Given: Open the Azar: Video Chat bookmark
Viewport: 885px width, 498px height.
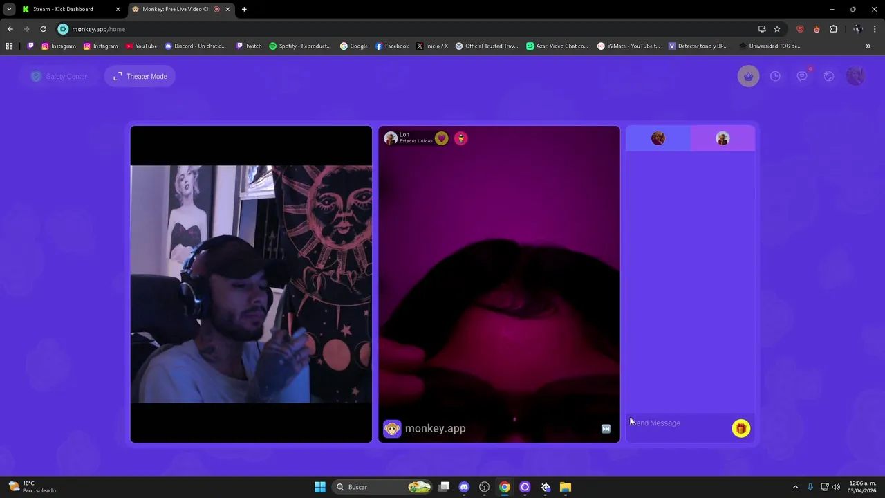Looking at the screenshot, I should click(x=557, y=46).
